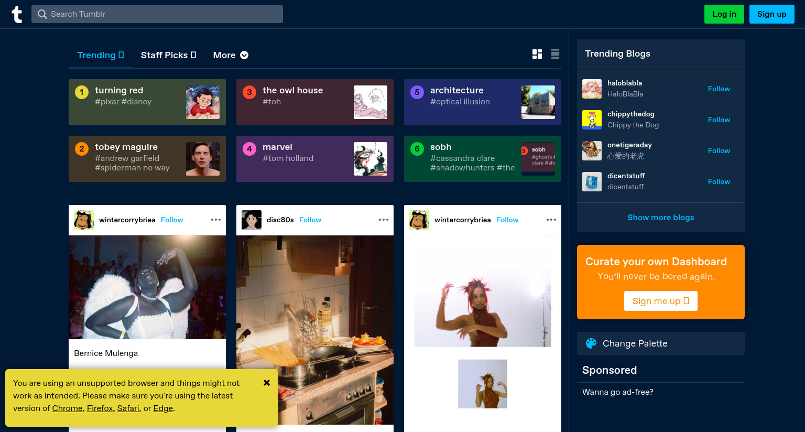Image resolution: width=805 pixels, height=432 pixels.
Task: Switch to the Staff Picks tab
Action: (x=168, y=55)
